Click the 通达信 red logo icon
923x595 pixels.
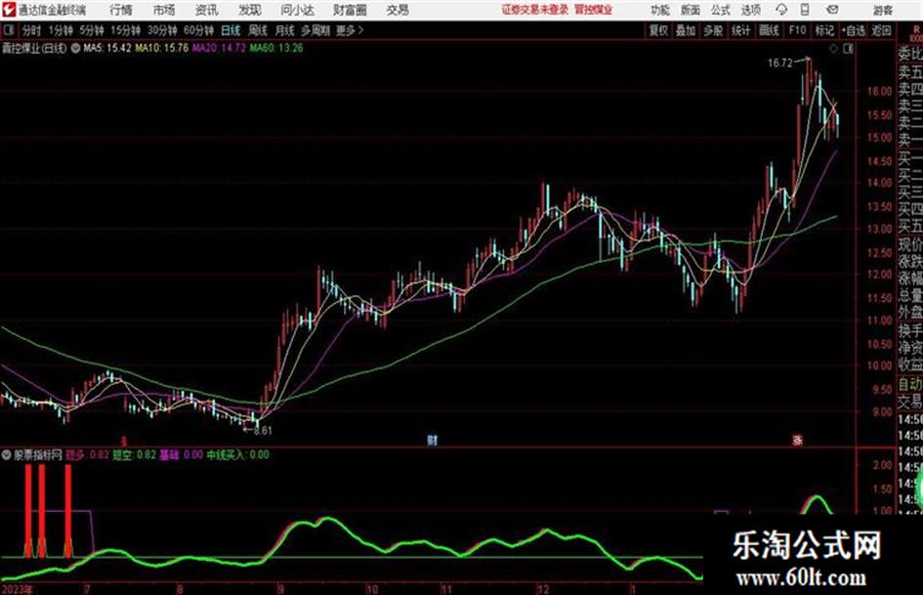pos(9,10)
